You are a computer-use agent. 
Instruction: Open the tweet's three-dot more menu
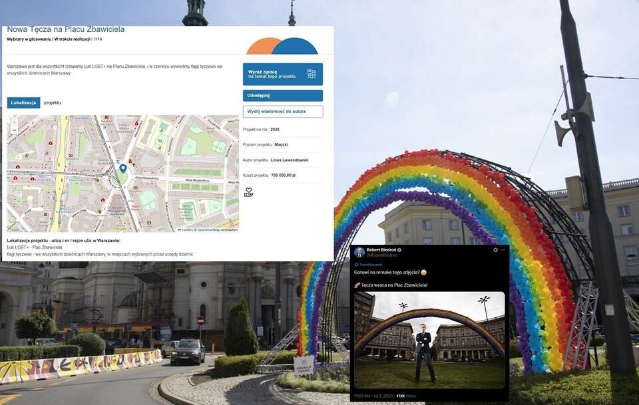coord(503,250)
